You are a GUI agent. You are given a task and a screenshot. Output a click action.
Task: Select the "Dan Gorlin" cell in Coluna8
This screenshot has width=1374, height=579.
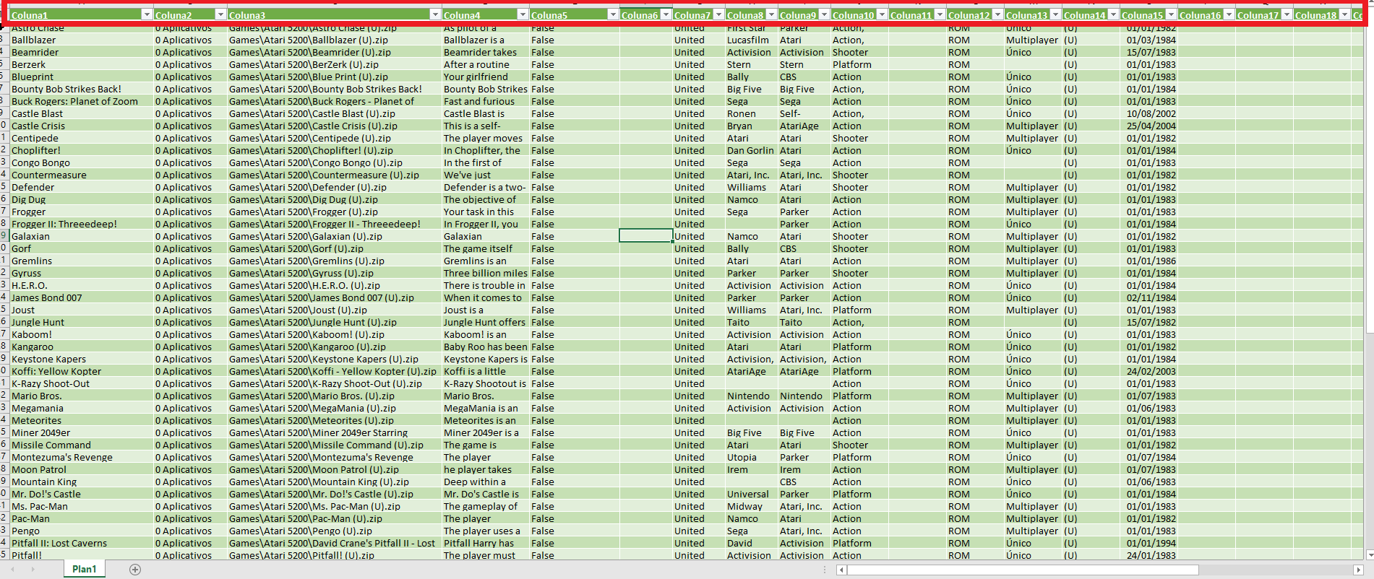pyautogui.click(x=752, y=150)
